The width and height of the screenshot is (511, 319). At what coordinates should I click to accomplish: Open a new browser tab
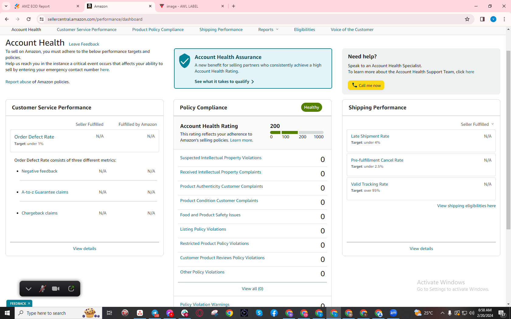point(234,6)
